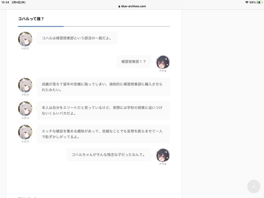This screenshot has height=198, width=264.
Task: Tap the 15:34 clock in status bar
Action: point(5,2)
